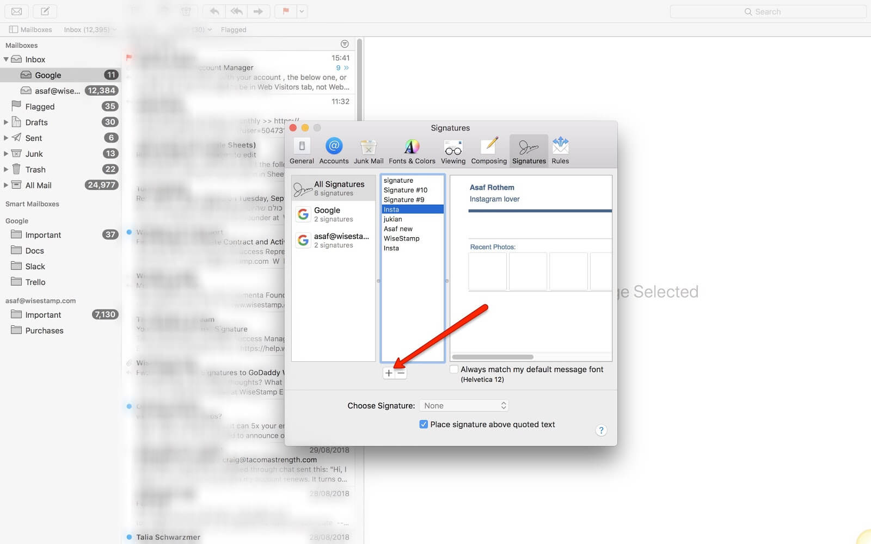The image size is (871, 544).
Task: Open help via the question mark button
Action: (x=601, y=430)
